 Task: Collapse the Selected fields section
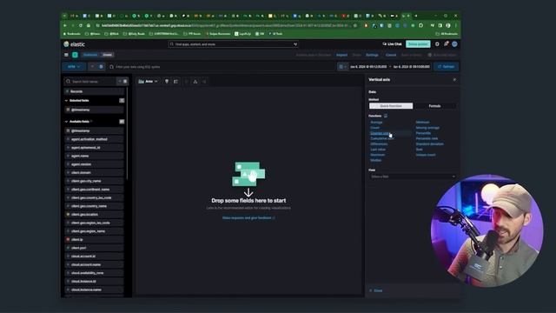click(x=66, y=101)
